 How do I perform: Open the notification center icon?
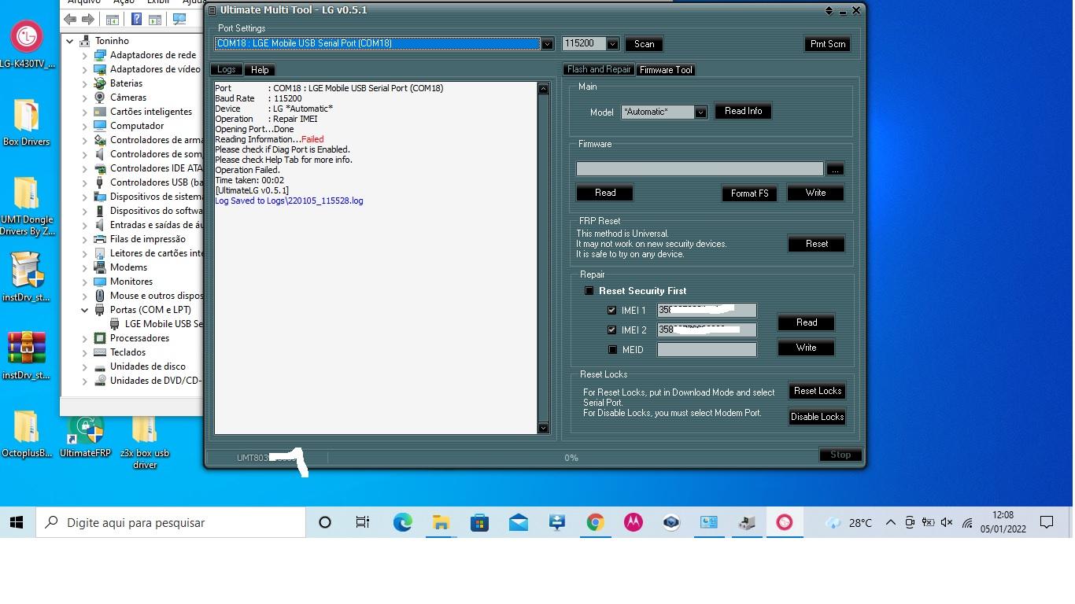(x=1047, y=522)
